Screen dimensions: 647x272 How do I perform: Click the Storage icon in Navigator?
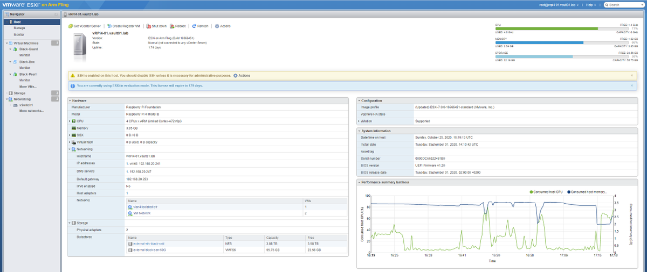(10, 93)
